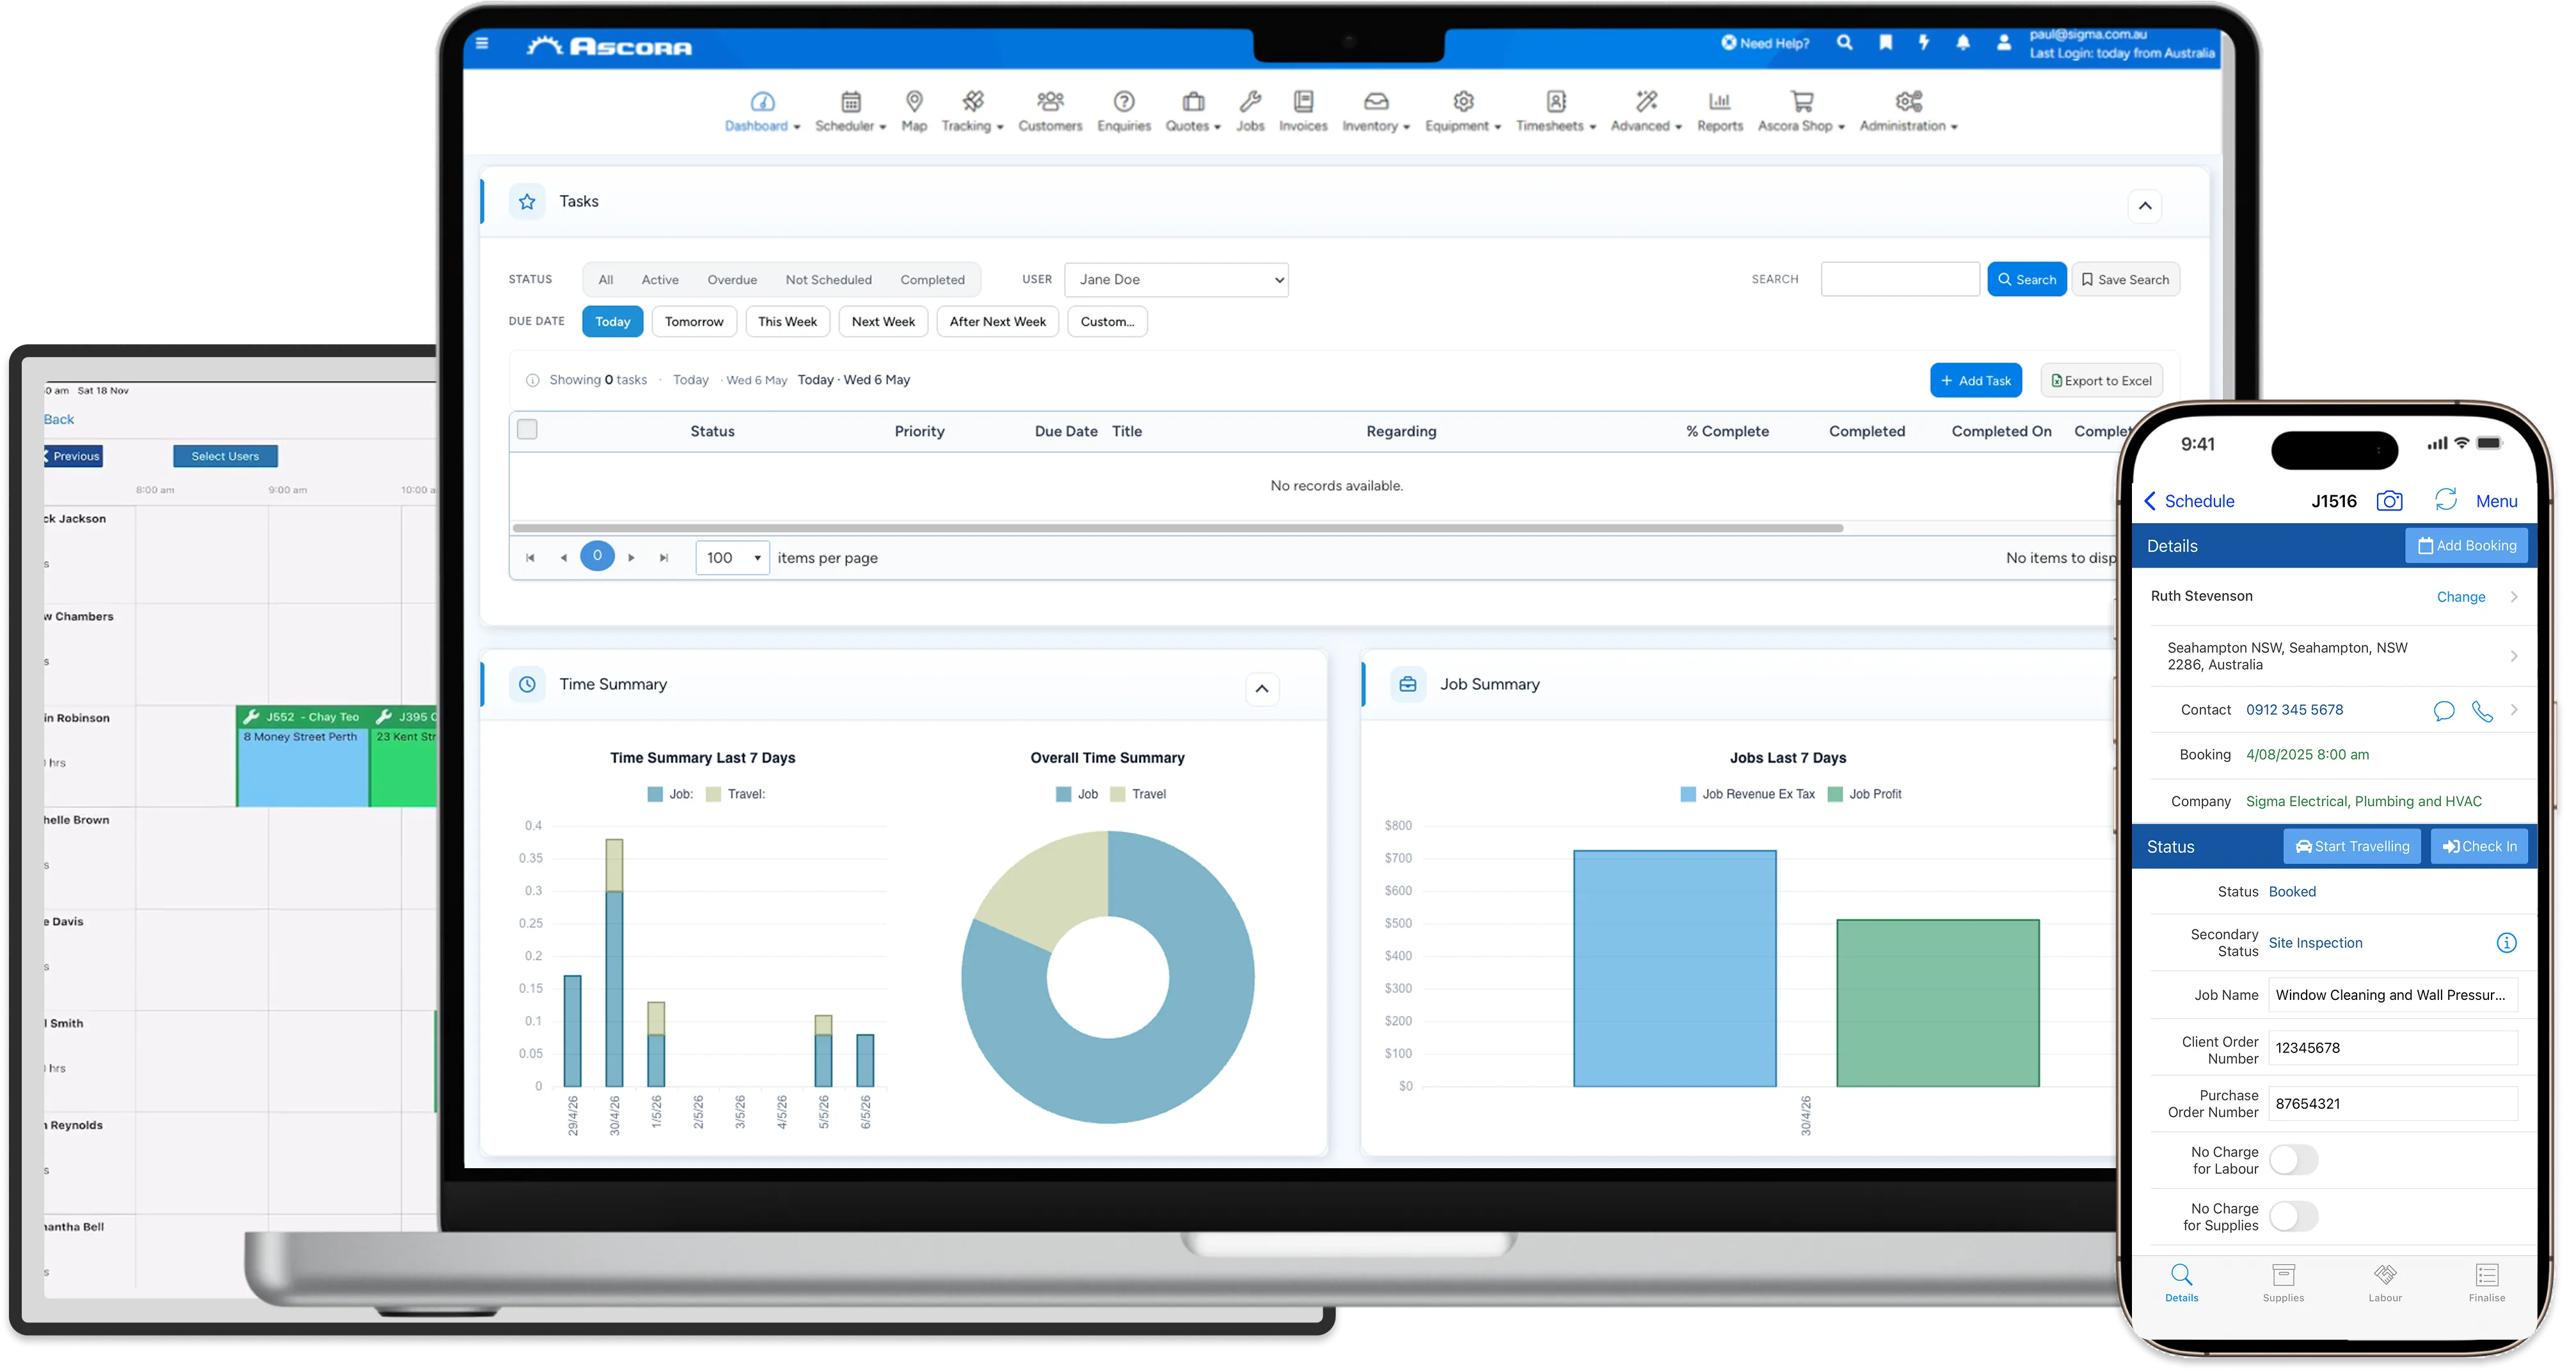Open the hamburger menu in Ascora header
Image resolution: width=2576 pixels, height=1371 pixels.
point(482,43)
